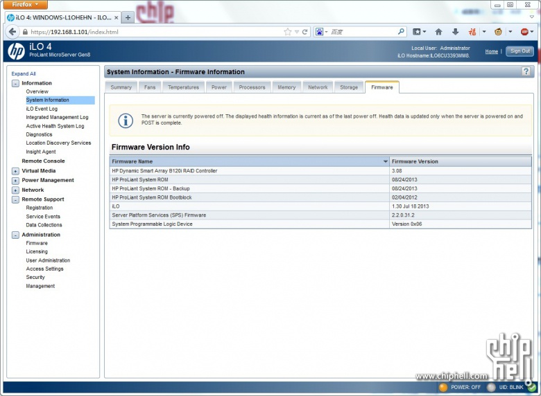Open Licensing in sidebar
Screen dimensions: 541x396
[37, 252]
